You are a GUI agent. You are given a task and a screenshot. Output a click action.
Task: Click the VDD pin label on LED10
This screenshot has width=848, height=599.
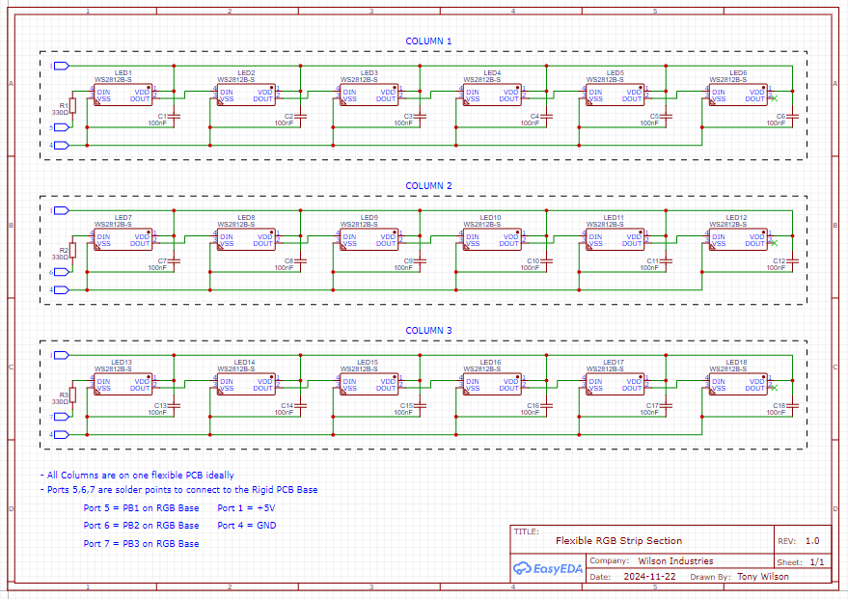tap(511, 236)
